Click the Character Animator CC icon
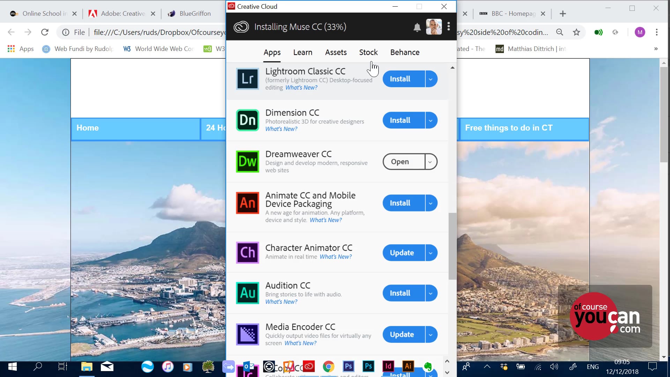Viewport: 670px width, 377px height. (247, 252)
